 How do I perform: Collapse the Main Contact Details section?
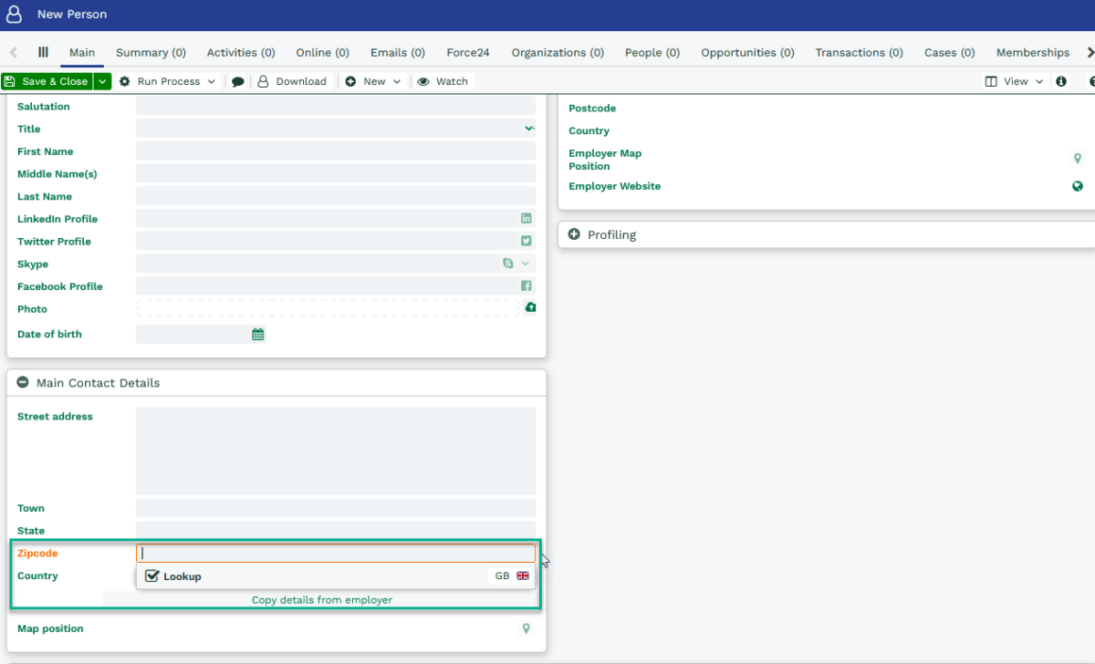pos(23,383)
